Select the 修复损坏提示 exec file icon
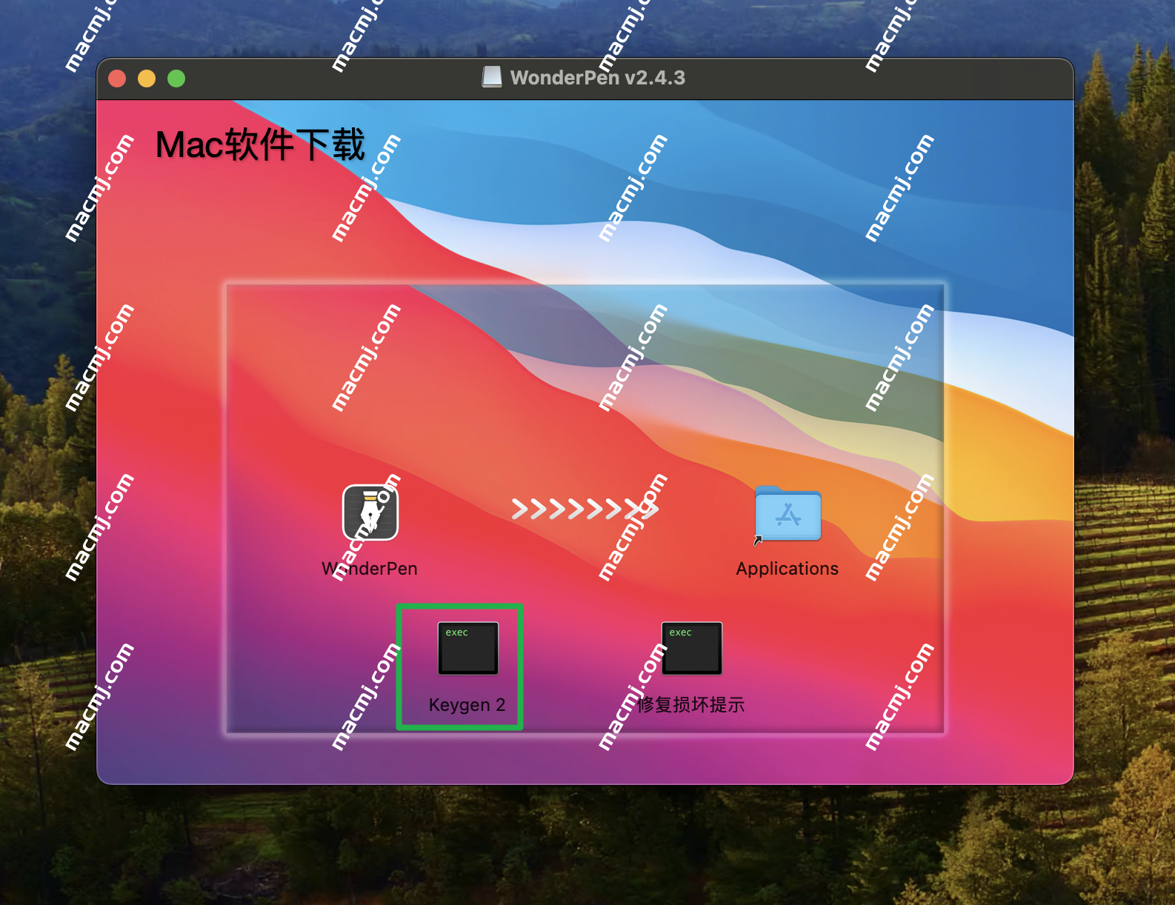 692,648
